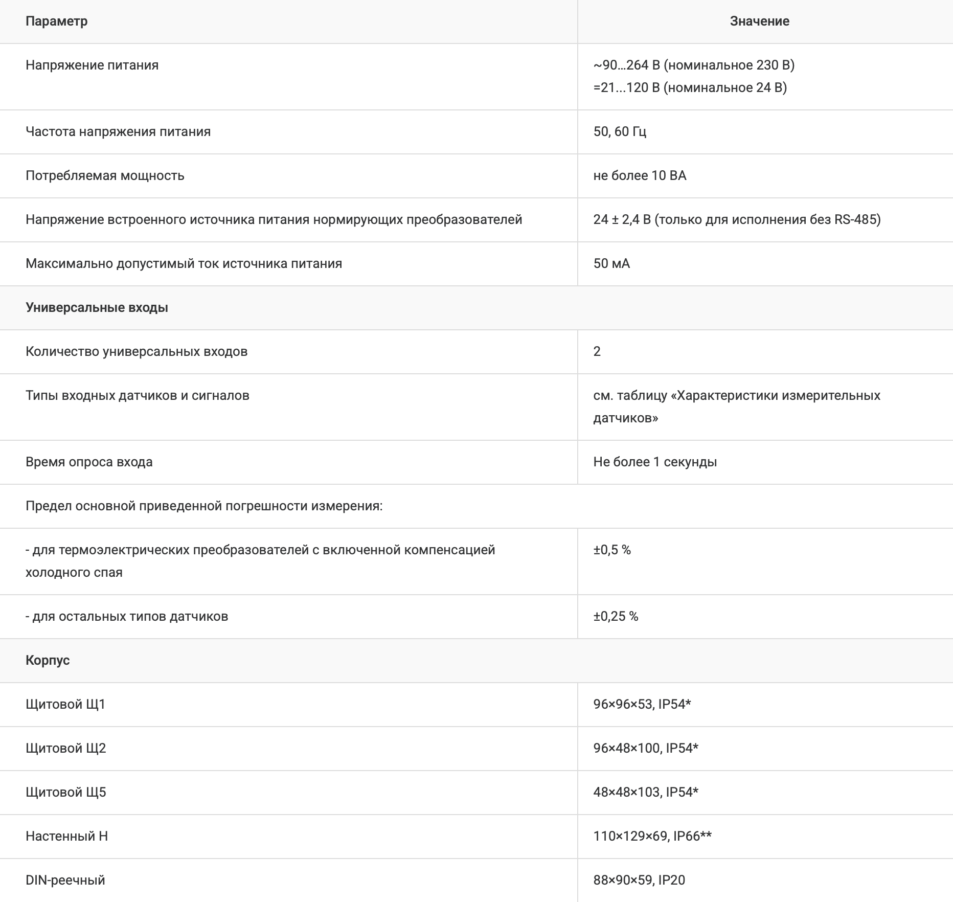Select the 'Предел основной приведенной погрешности измерения' row

[204, 506]
